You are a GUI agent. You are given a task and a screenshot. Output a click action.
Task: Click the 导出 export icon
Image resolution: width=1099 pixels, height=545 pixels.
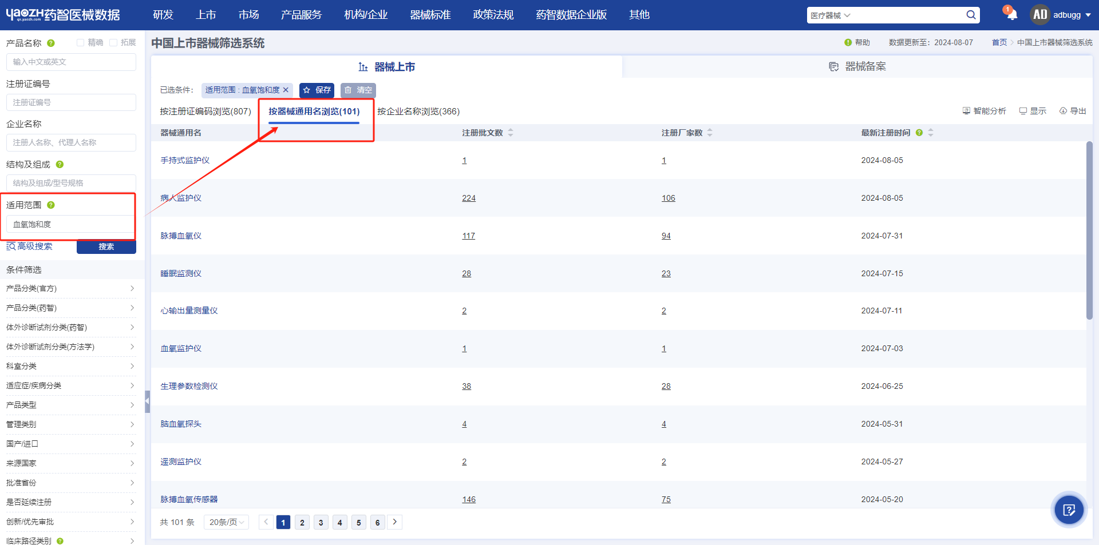pos(1063,111)
